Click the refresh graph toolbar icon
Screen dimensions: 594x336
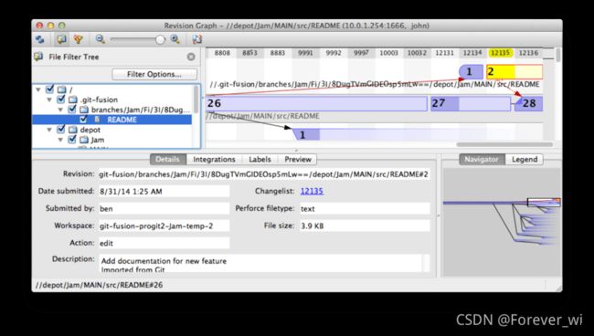(x=40, y=39)
